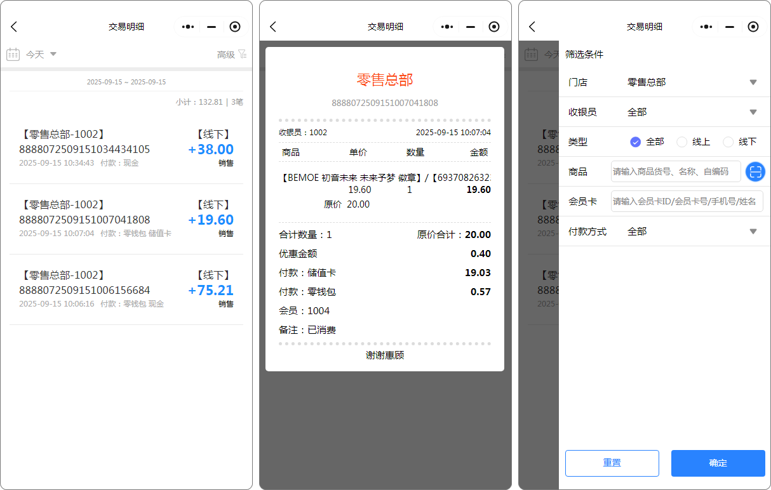Click the 会员卡 input field
Viewport: 771px width, 490px height.
pyautogui.click(x=687, y=201)
